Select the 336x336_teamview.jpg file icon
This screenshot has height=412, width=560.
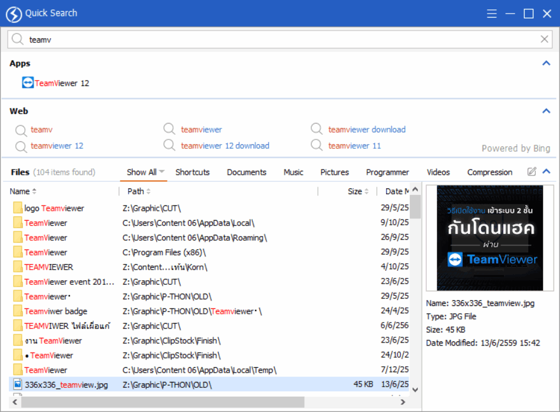pos(18,384)
